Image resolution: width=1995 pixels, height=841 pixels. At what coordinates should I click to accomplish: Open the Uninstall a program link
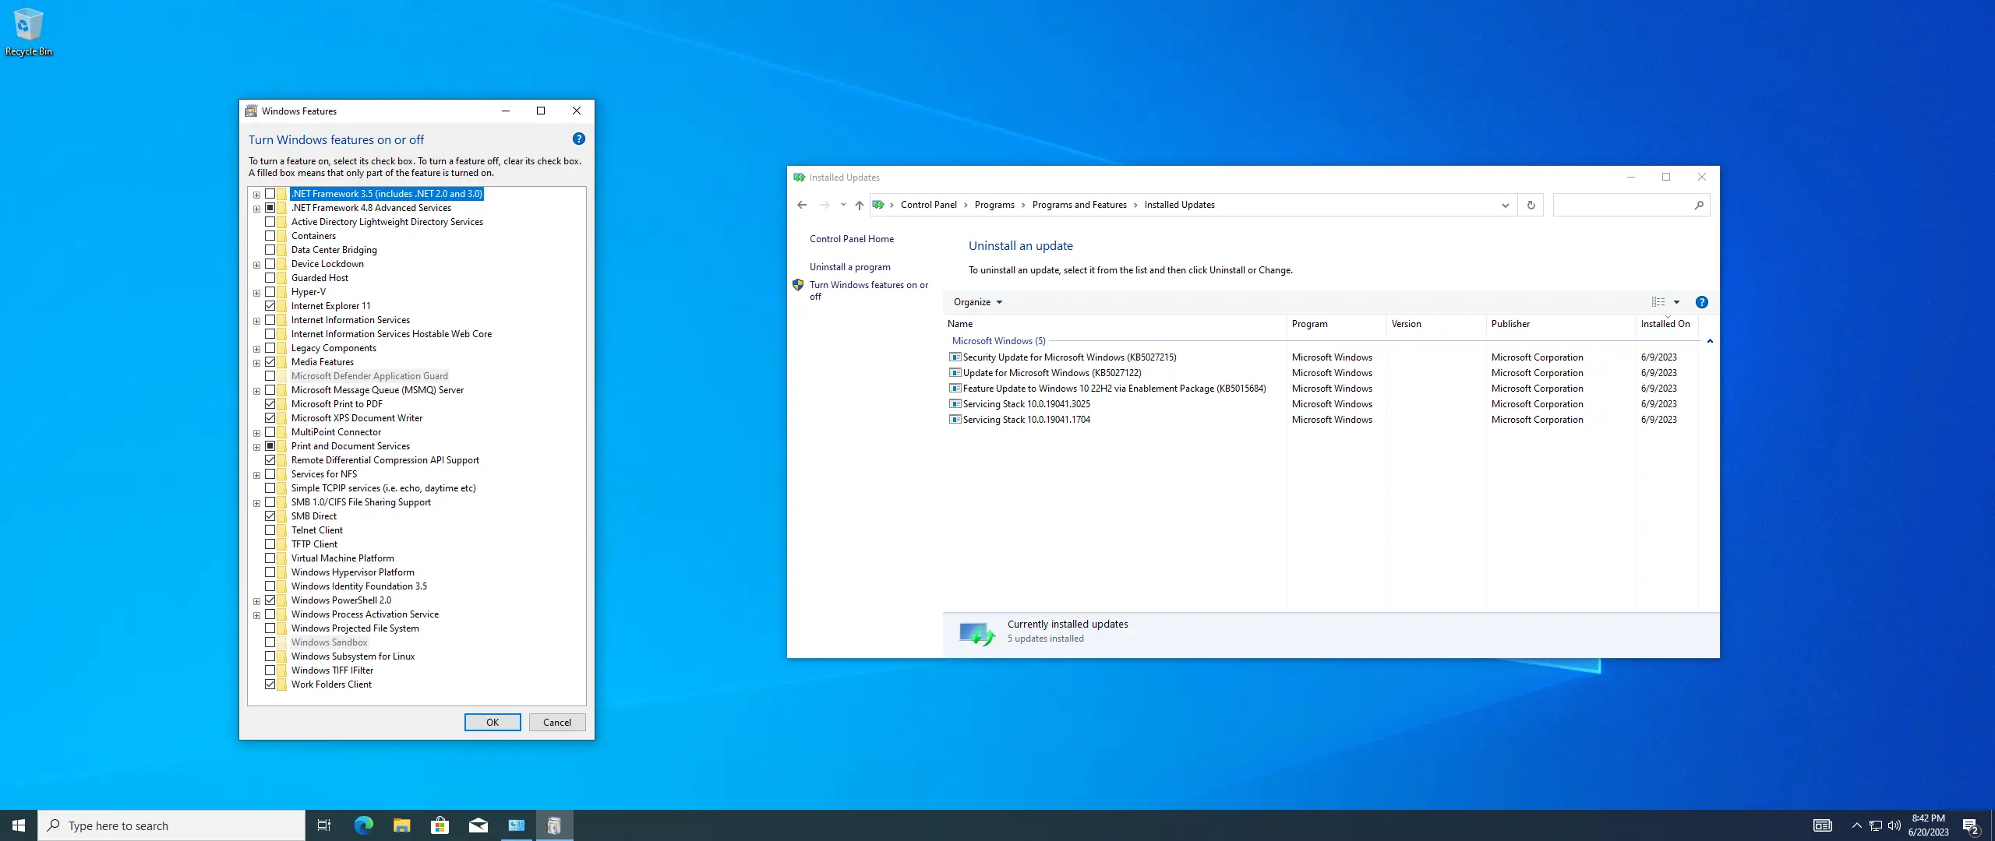coord(849,267)
